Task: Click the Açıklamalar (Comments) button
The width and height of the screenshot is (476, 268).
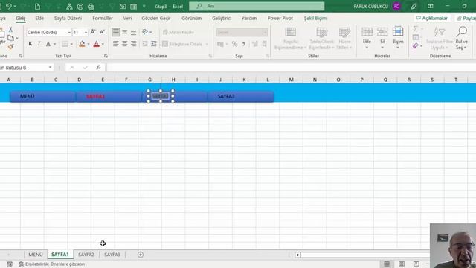Action: coord(432,18)
